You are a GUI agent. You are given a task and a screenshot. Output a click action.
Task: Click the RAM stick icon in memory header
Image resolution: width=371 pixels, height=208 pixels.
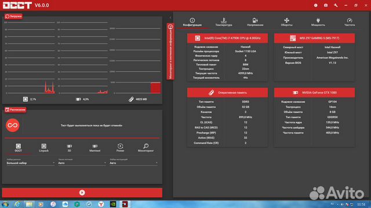pyautogui.click(x=211, y=92)
